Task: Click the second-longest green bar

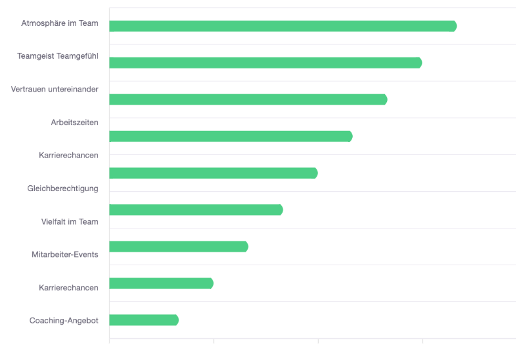Action: tap(266, 63)
